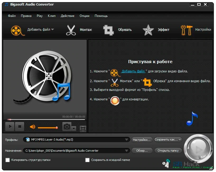Click the playback progress seek bar

tap(46, 119)
